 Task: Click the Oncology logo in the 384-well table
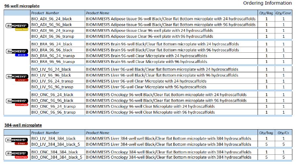17,154
